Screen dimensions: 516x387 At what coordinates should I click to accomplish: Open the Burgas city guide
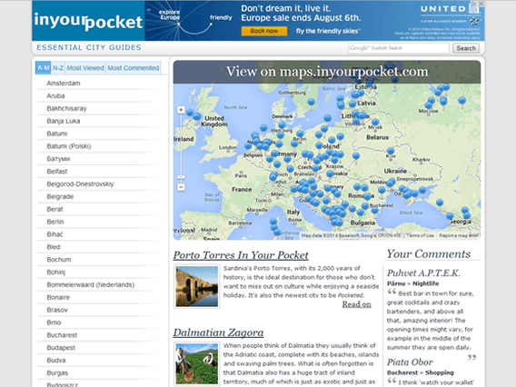[x=57, y=372]
